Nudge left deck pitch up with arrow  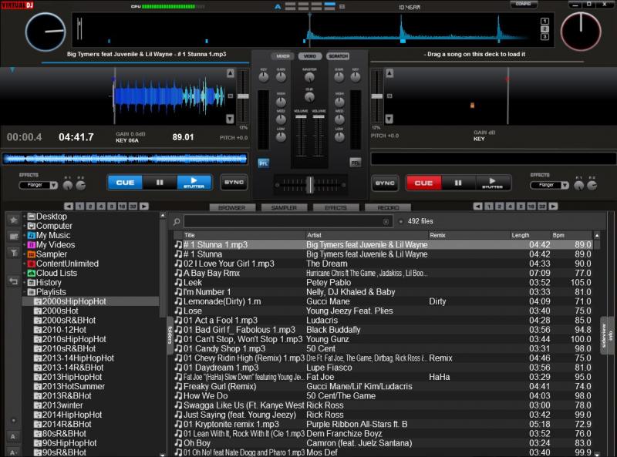230,73
